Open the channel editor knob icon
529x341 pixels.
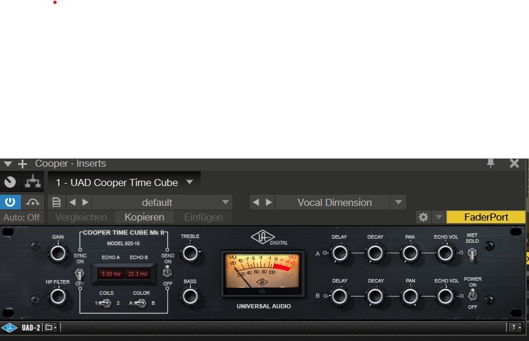pos(10,182)
